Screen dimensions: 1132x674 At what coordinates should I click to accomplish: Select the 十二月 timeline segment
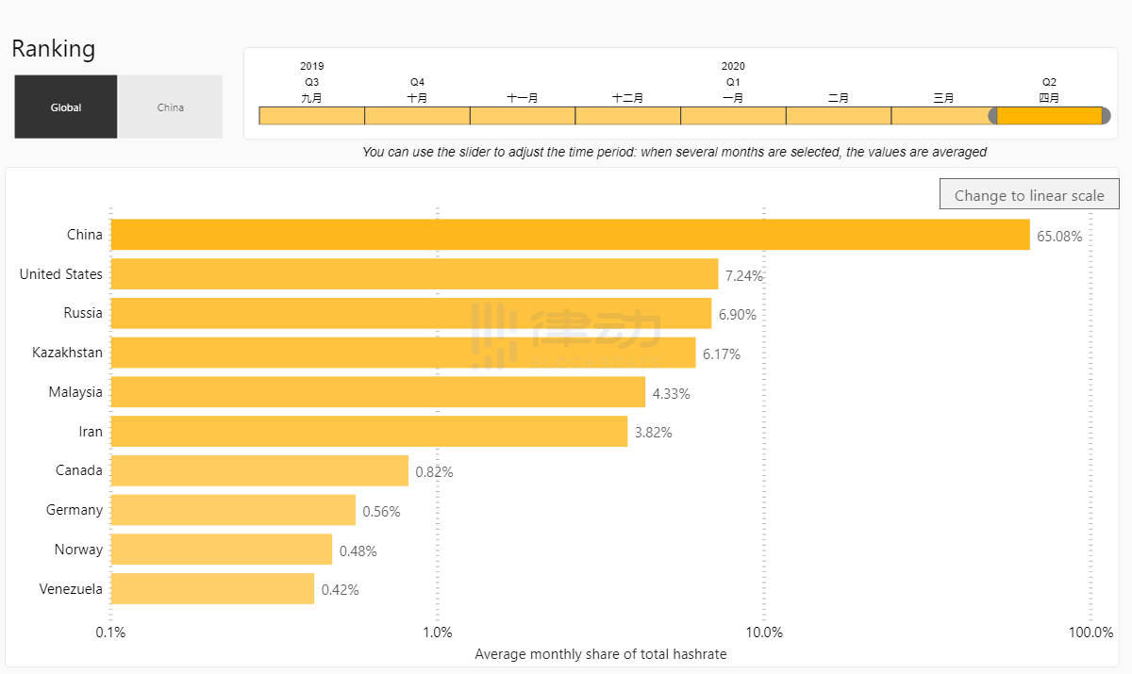coord(628,116)
